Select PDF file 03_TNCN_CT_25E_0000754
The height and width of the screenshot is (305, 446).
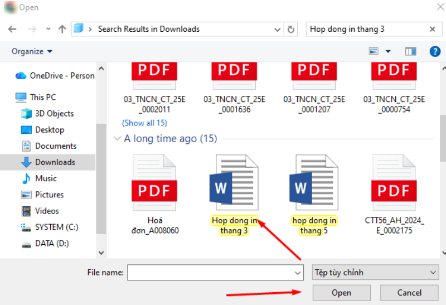(x=394, y=88)
